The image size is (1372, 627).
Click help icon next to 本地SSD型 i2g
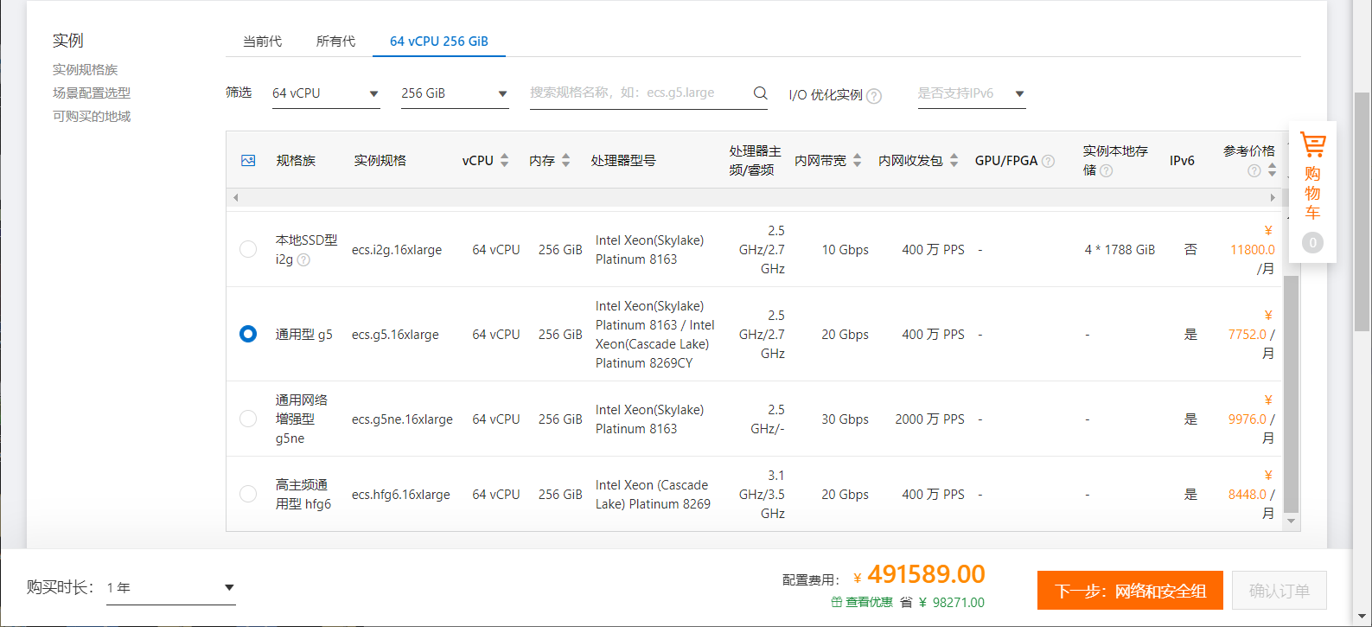303,259
